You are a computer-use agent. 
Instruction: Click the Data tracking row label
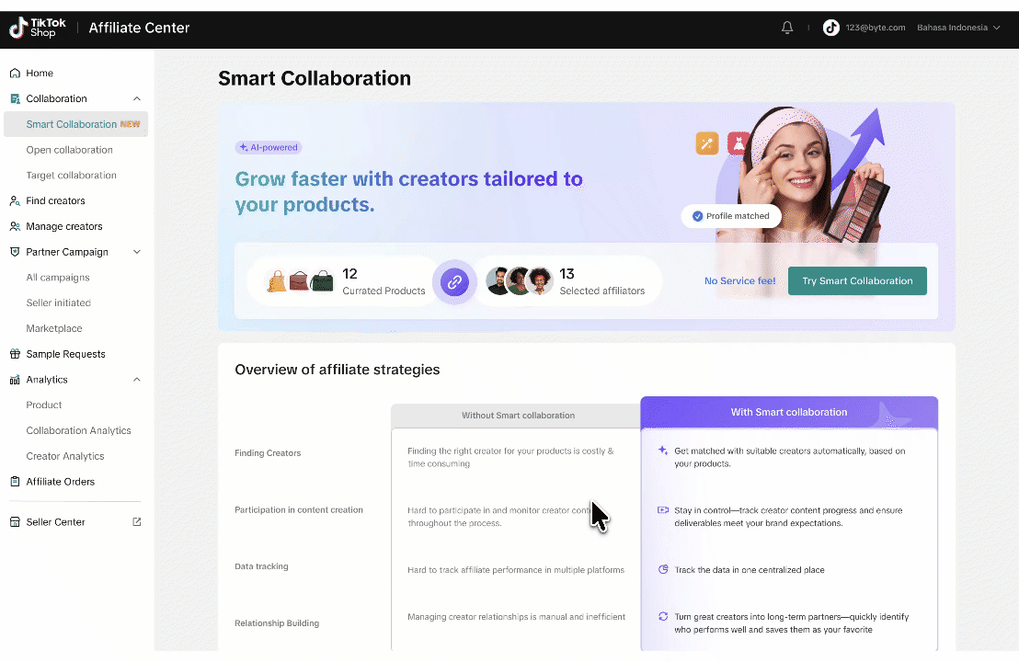coord(261,566)
